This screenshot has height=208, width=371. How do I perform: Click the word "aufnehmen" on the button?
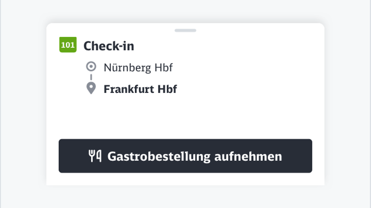pyautogui.click(x=248, y=156)
